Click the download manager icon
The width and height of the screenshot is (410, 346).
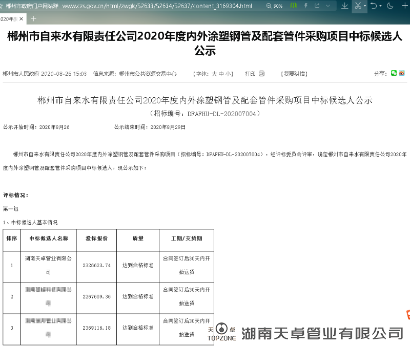coord(345,6)
